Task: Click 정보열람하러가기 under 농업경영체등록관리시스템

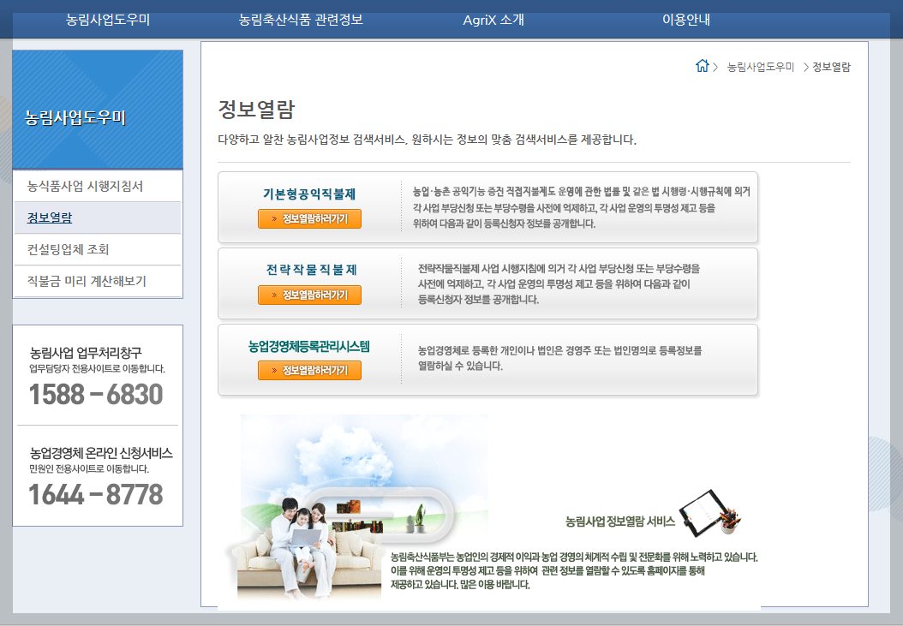Action: 310,370
